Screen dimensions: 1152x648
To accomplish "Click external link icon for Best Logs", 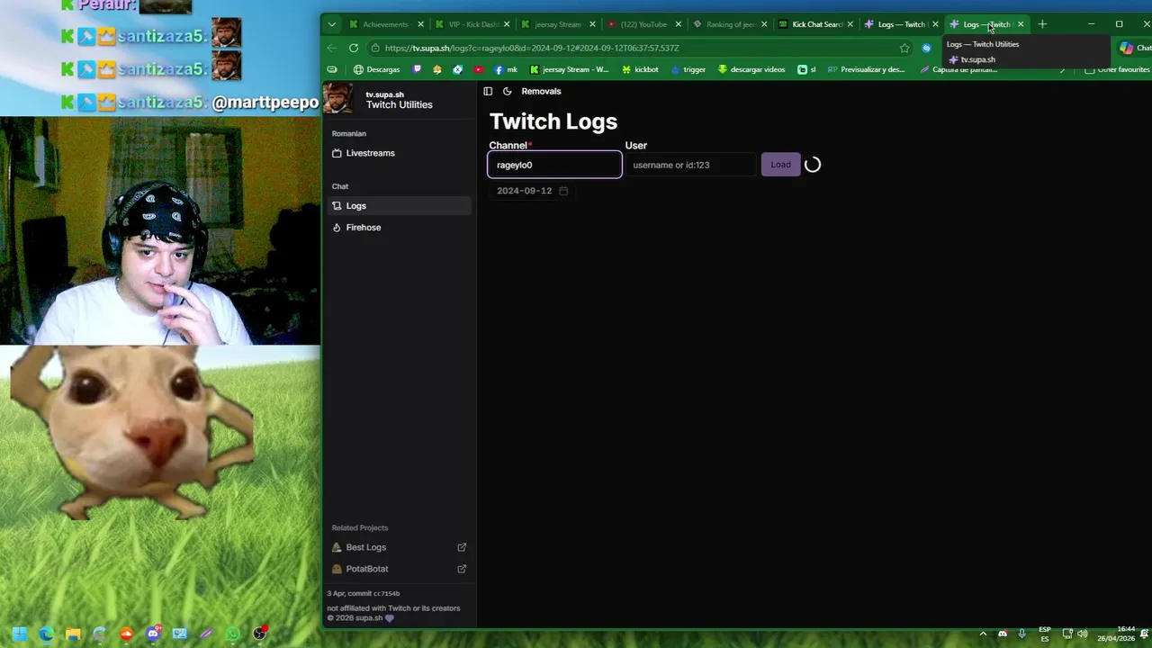I will click(462, 547).
